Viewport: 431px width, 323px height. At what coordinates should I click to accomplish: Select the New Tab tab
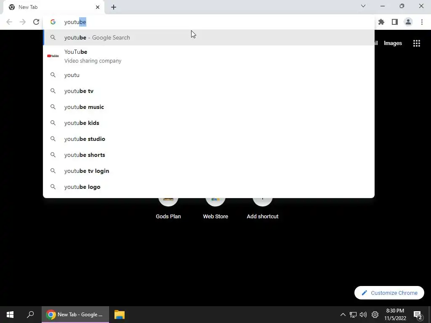(54, 7)
